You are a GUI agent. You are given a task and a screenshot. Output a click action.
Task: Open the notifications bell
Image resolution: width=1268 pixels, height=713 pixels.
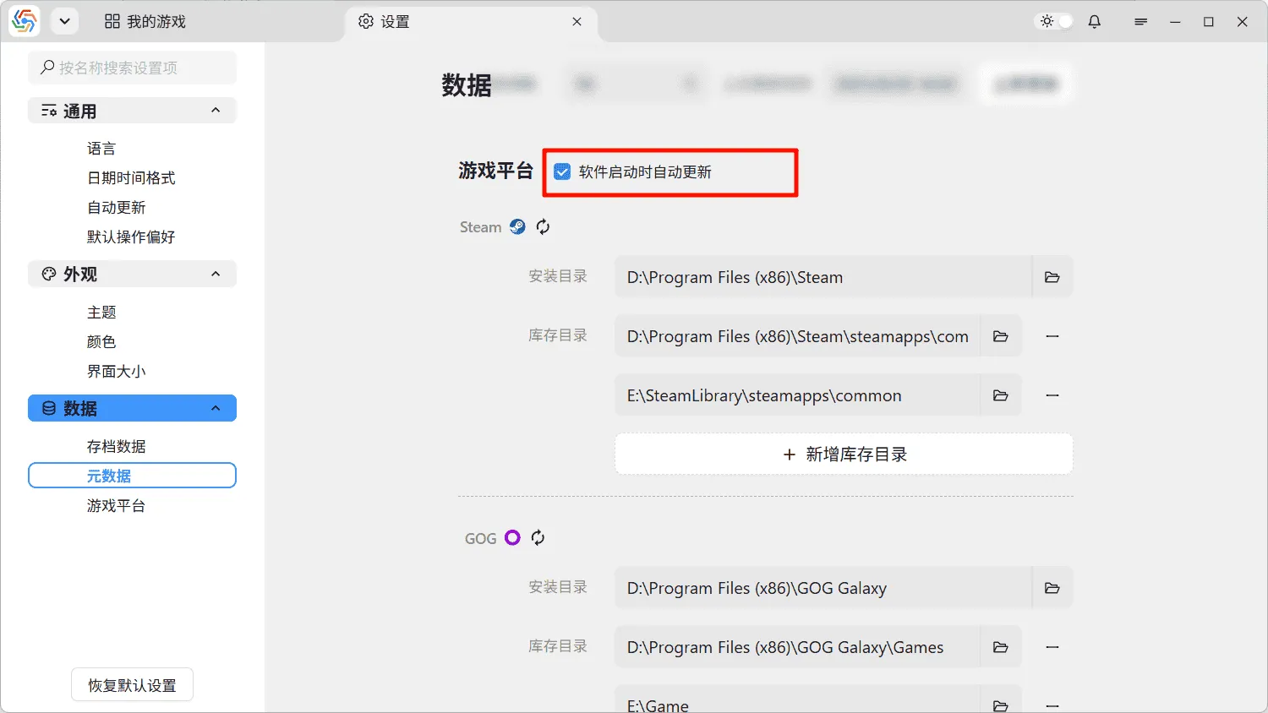1094,22
